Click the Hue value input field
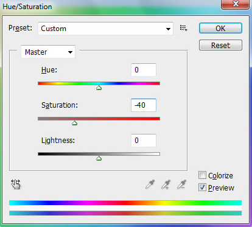Screen dimensions: 252x227 click(x=144, y=70)
